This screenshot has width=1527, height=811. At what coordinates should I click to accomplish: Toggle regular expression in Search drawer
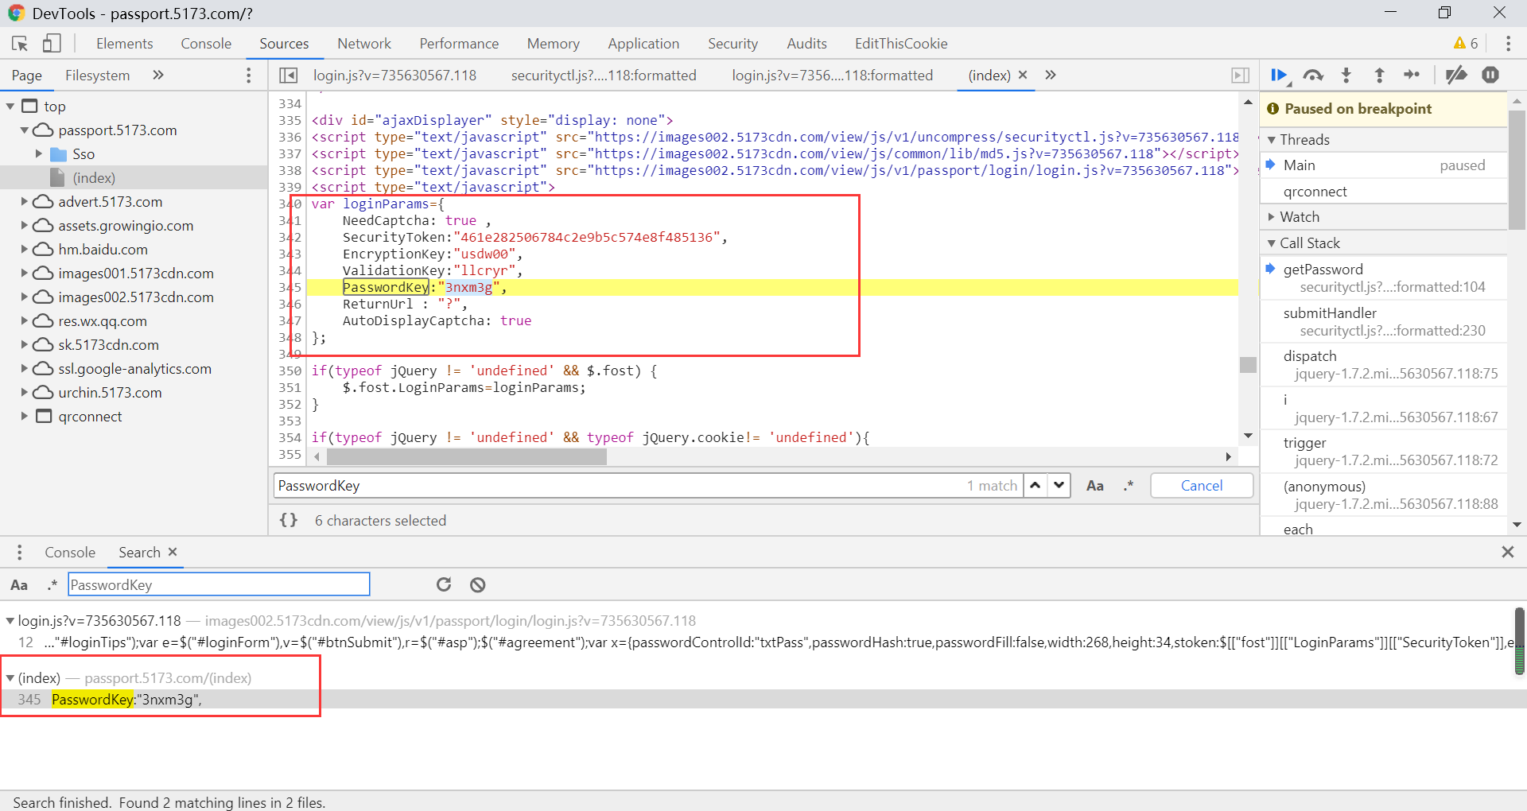point(52,585)
